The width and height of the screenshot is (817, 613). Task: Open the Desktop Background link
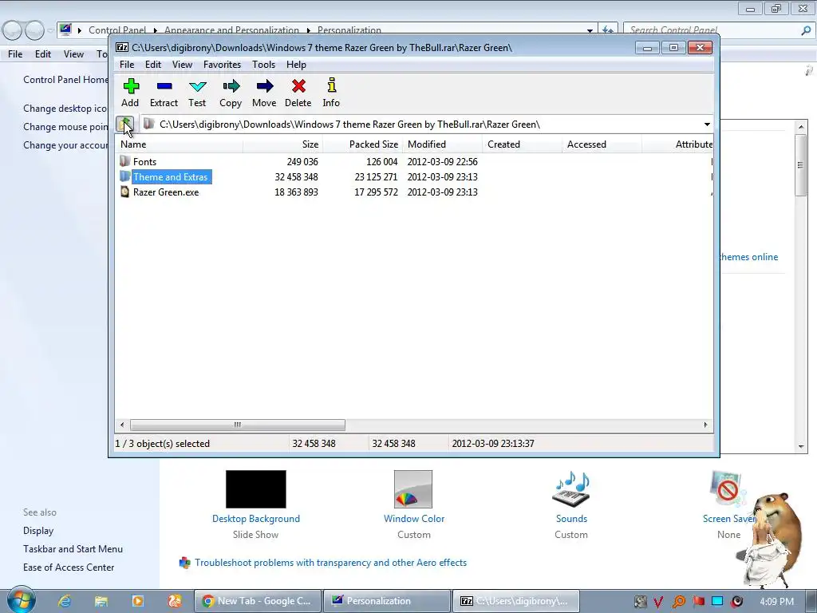256,519
